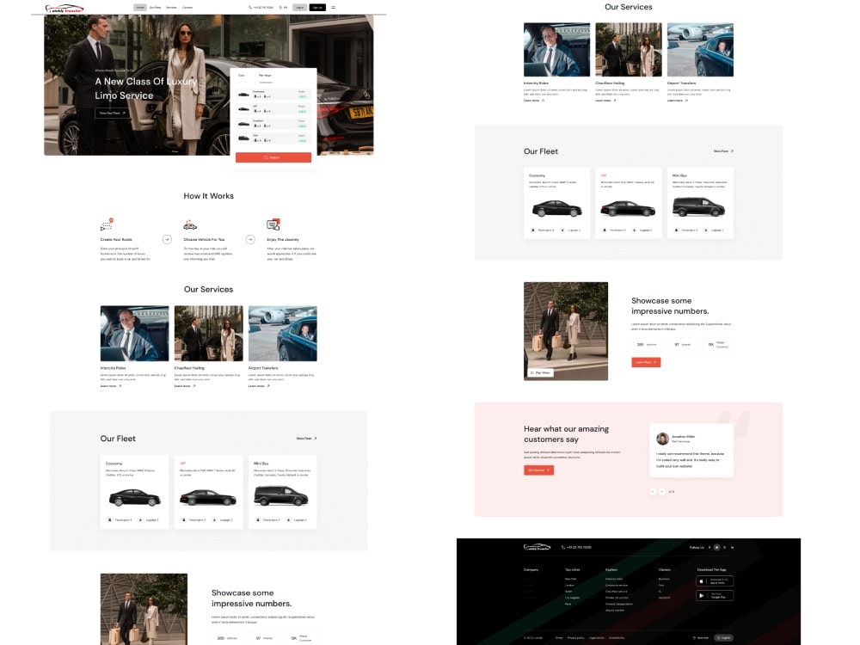
Task: Click the View Our Fleet hero button
Action: 113,113
